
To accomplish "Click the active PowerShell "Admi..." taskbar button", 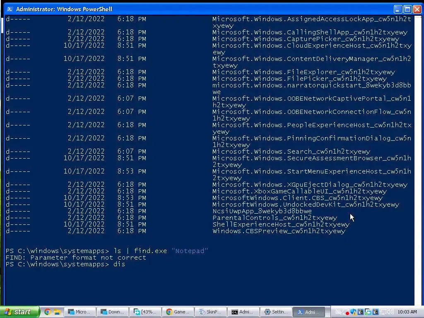I will [309, 312].
